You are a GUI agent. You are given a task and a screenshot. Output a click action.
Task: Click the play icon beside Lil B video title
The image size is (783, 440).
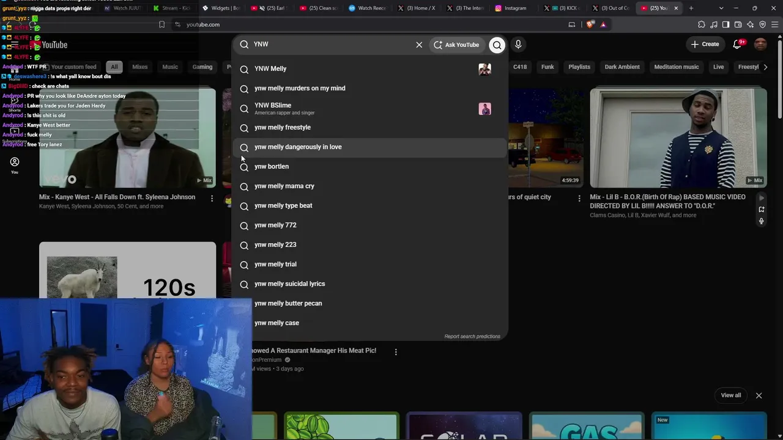(x=761, y=198)
